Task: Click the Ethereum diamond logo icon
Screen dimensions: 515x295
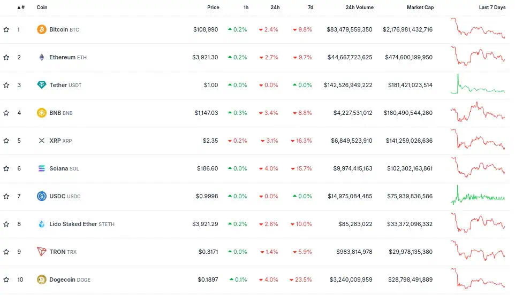Action: 41,57
